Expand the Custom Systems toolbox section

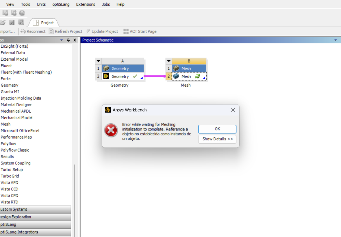click(36, 209)
